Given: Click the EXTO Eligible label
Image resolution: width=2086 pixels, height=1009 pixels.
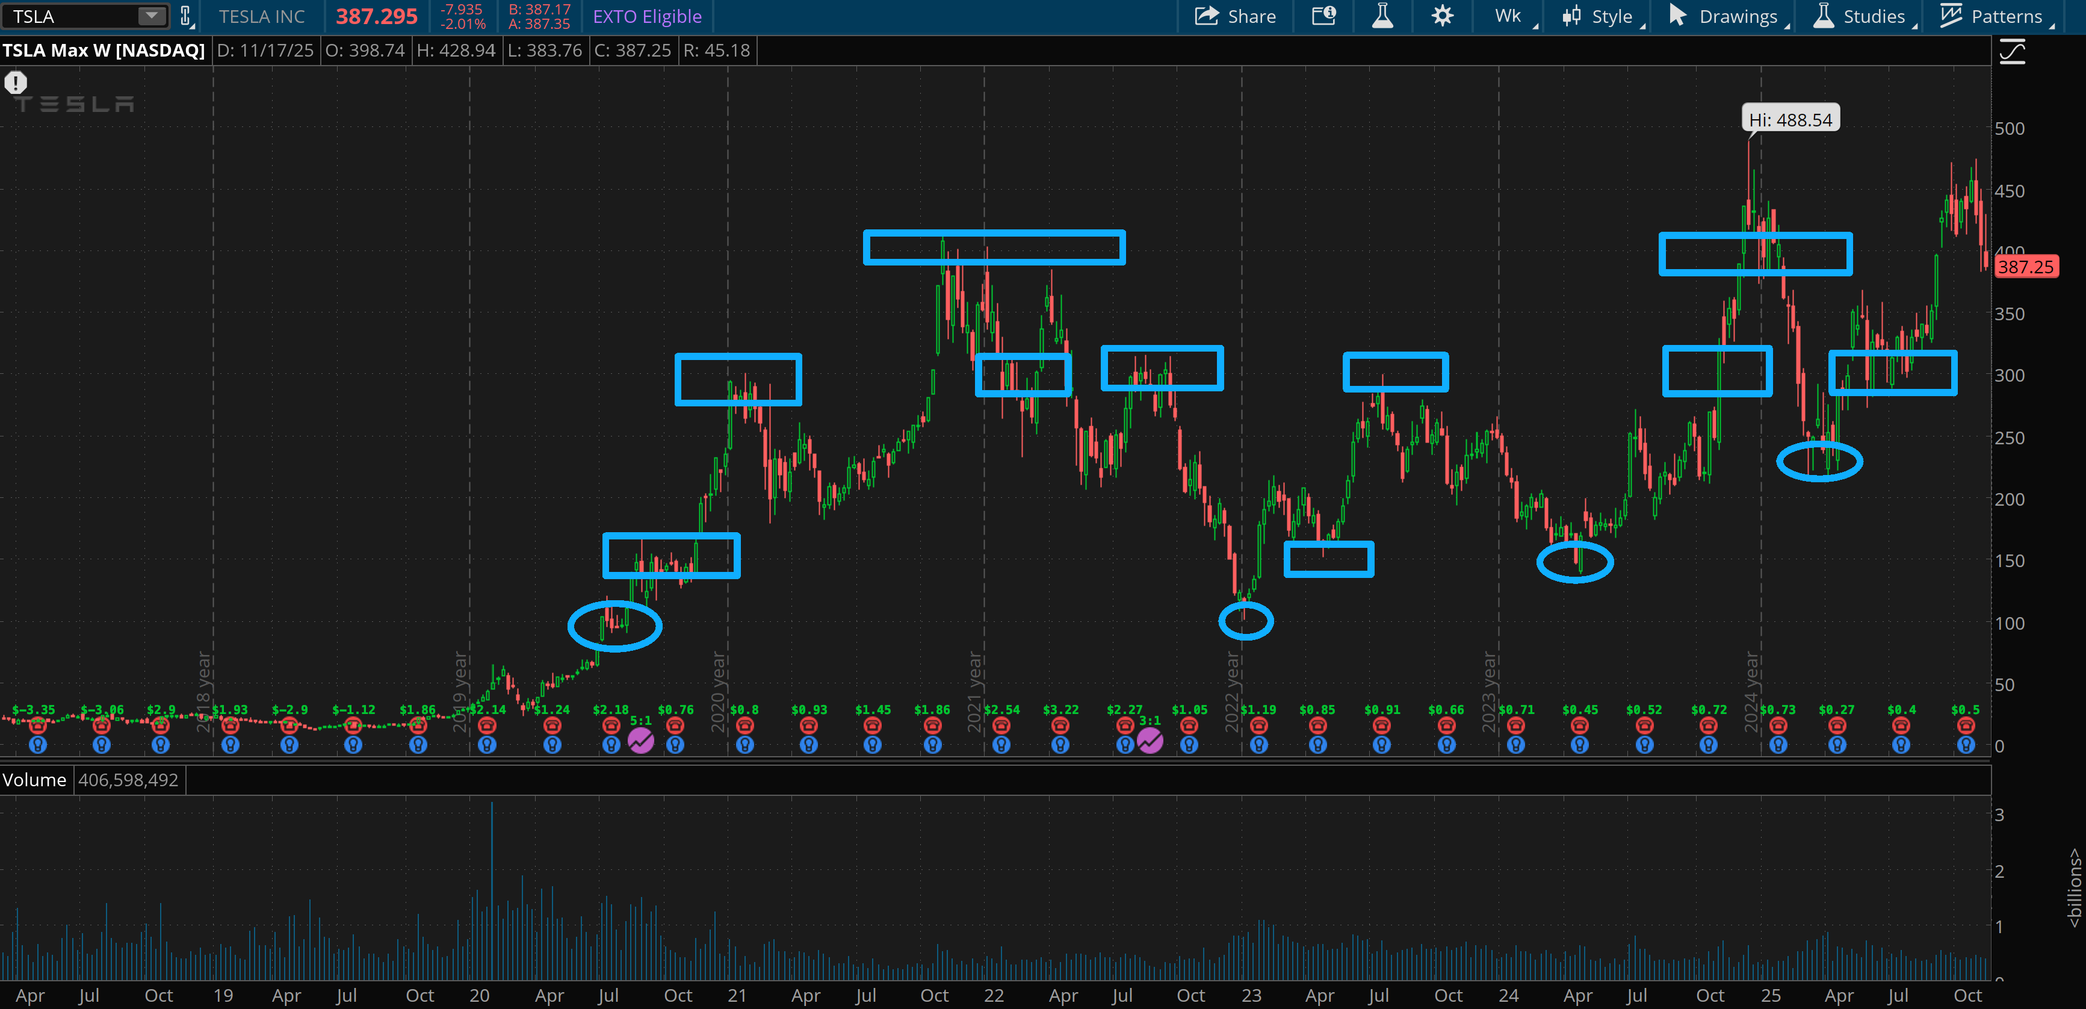Looking at the screenshot, I should 647,16.
